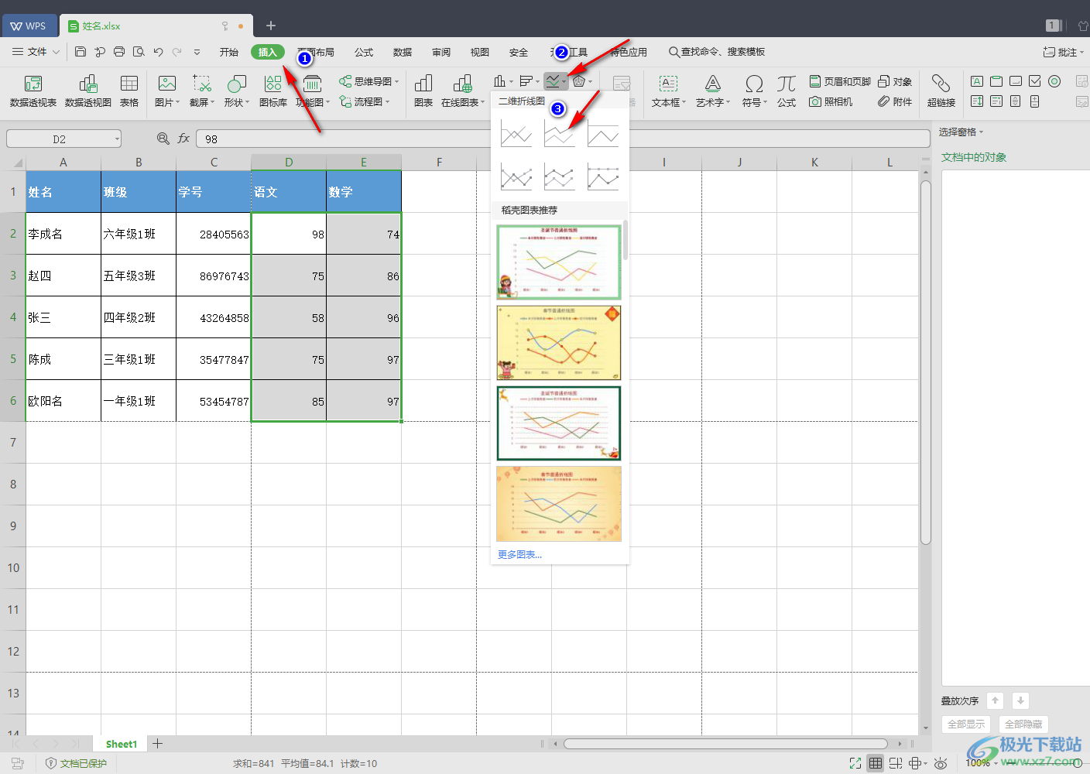
Task: Toggle eye protection mode icon in status bar
Action: pos(941,763)
